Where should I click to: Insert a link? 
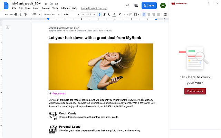coord(126,14)
